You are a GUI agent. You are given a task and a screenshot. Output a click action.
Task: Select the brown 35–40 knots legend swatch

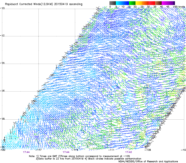coord(158,3)
